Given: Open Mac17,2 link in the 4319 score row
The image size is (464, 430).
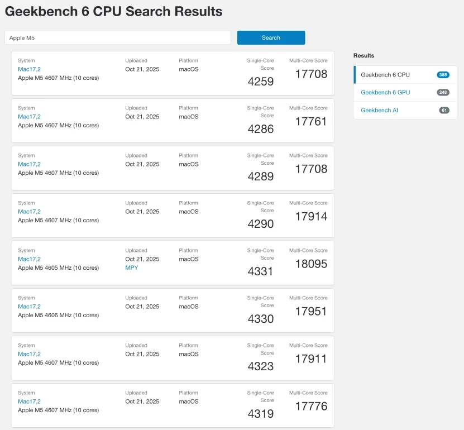Looking at the screenshot, I should tap(29, 402).
